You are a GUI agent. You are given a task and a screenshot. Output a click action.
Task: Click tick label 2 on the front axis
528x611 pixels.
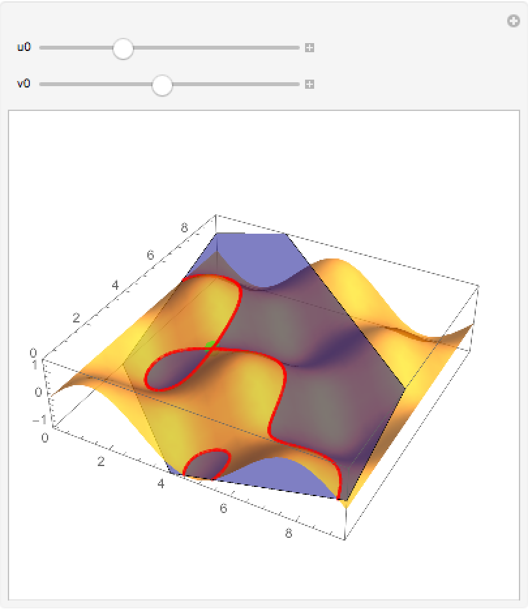tap(101, 462)
